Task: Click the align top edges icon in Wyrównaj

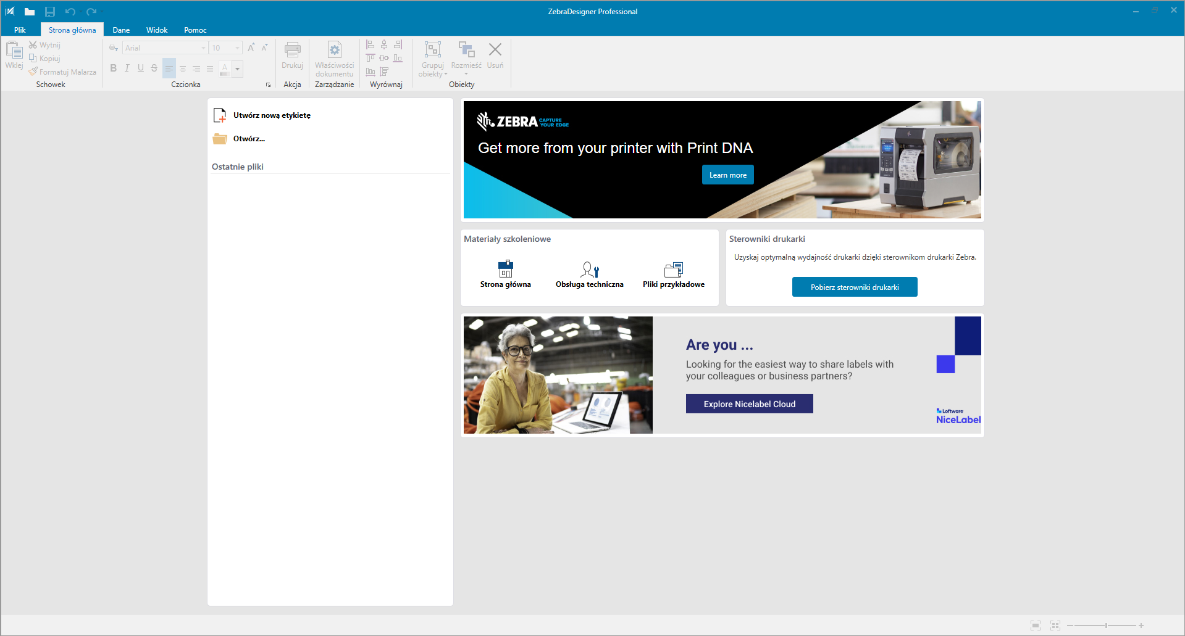Action: (x=371, y=58)
